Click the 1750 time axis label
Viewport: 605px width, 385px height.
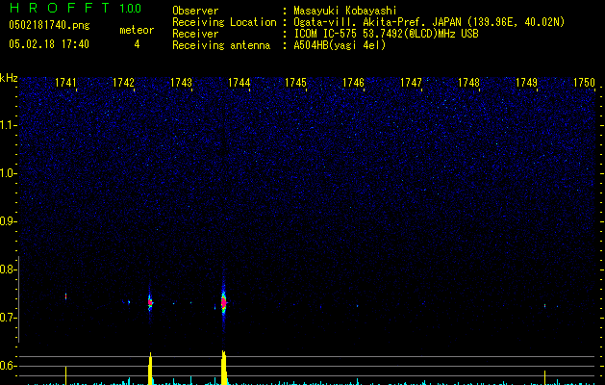pos(584,83)
